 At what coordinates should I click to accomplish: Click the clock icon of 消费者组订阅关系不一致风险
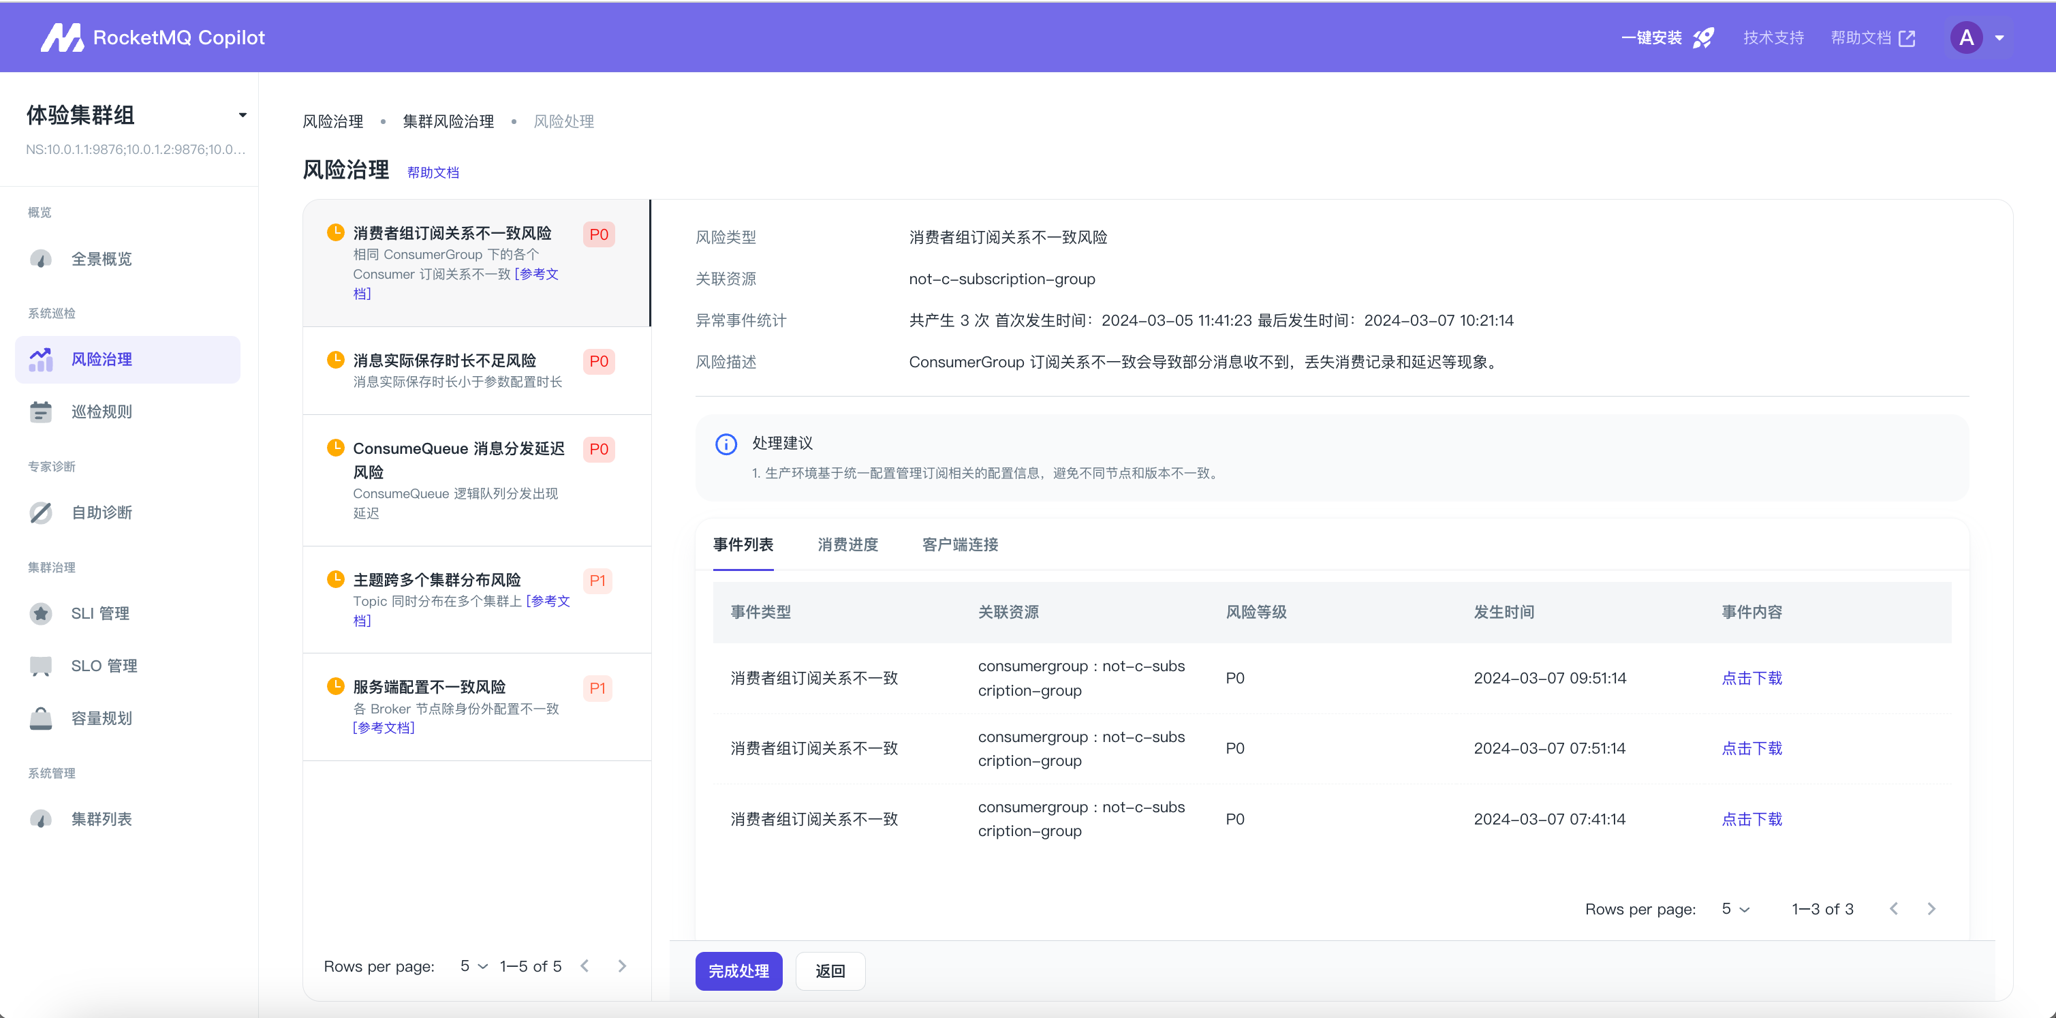tap(336, 232)
